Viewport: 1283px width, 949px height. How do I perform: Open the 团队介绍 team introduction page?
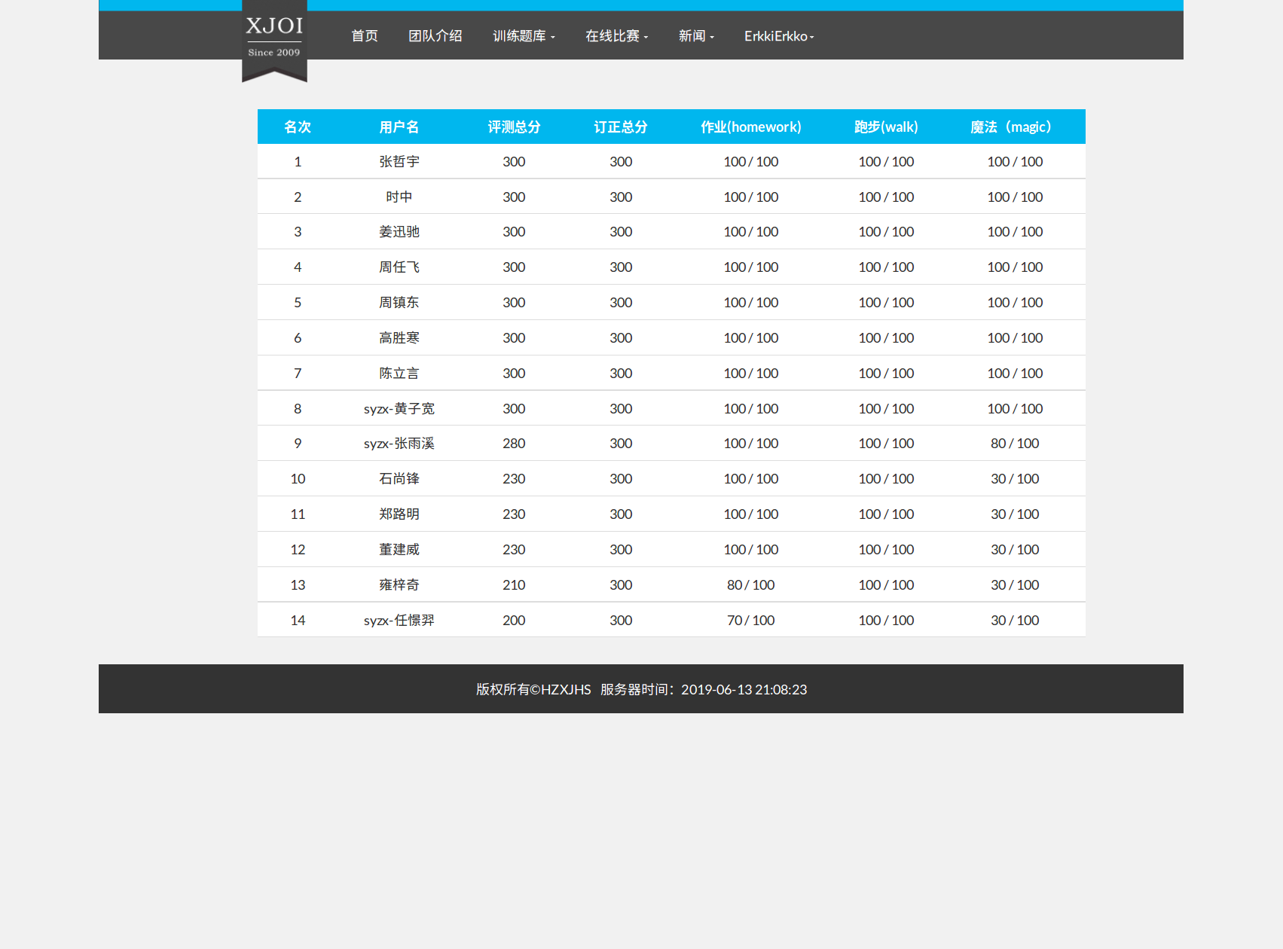point(435,36)
